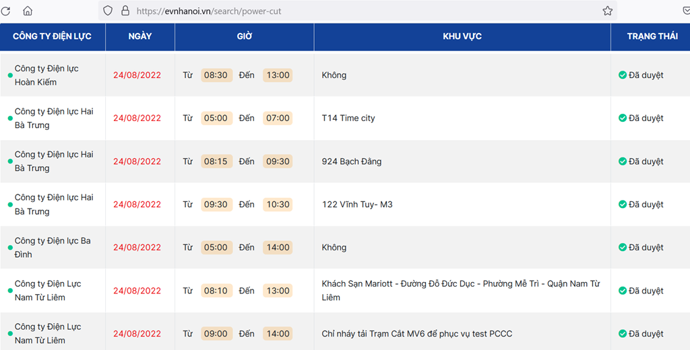Click the GIỜ column header

coord(244,36)
